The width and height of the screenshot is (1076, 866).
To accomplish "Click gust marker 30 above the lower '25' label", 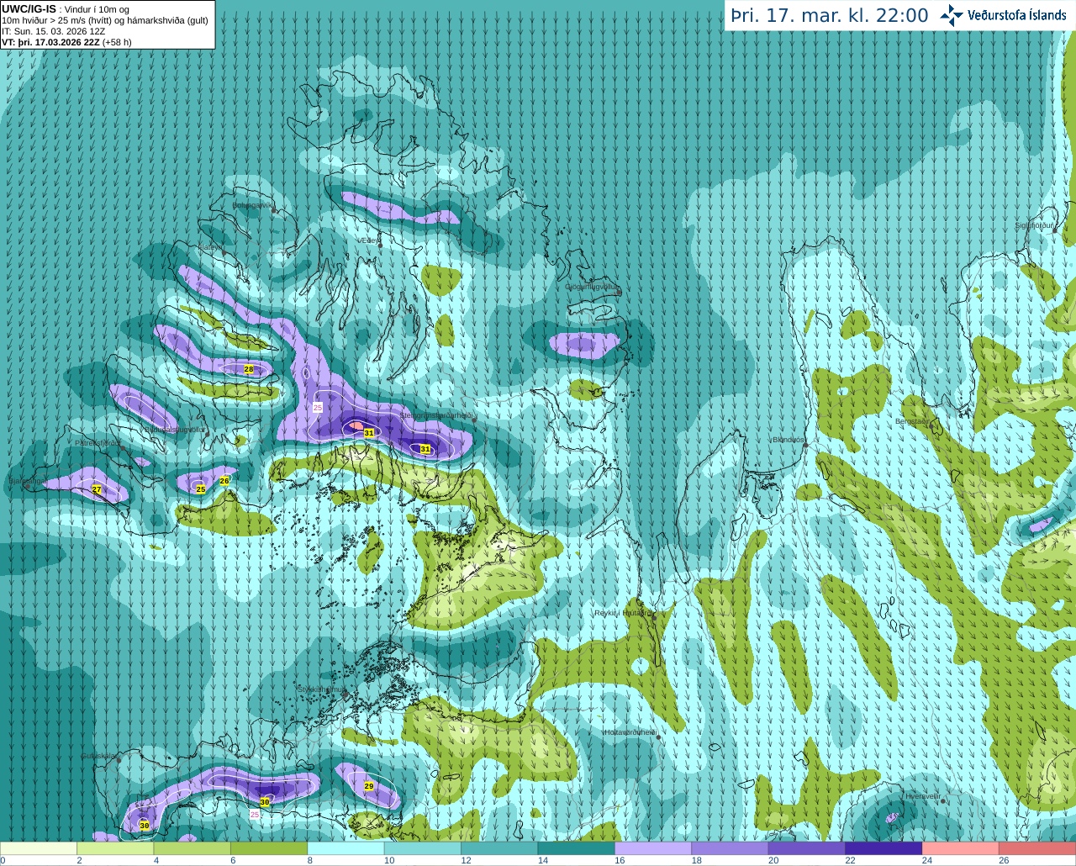I will coord(265,802).
